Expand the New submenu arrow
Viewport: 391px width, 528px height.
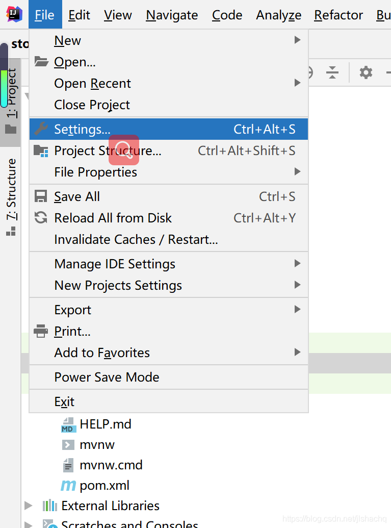point(297,40)
